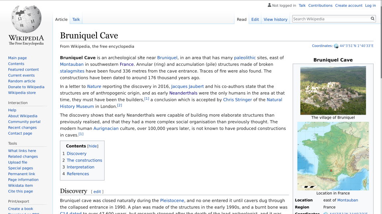382x214 pixels.
Task: Follow the Chris Stringer link
Action: click(x=238, y=100)
